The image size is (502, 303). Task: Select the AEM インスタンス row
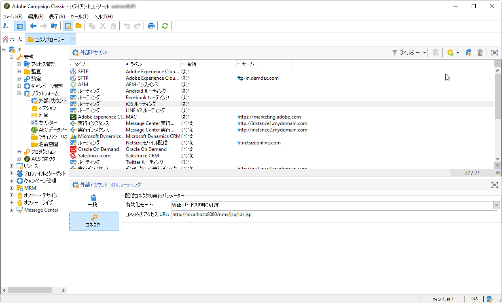tap(282, 85)
